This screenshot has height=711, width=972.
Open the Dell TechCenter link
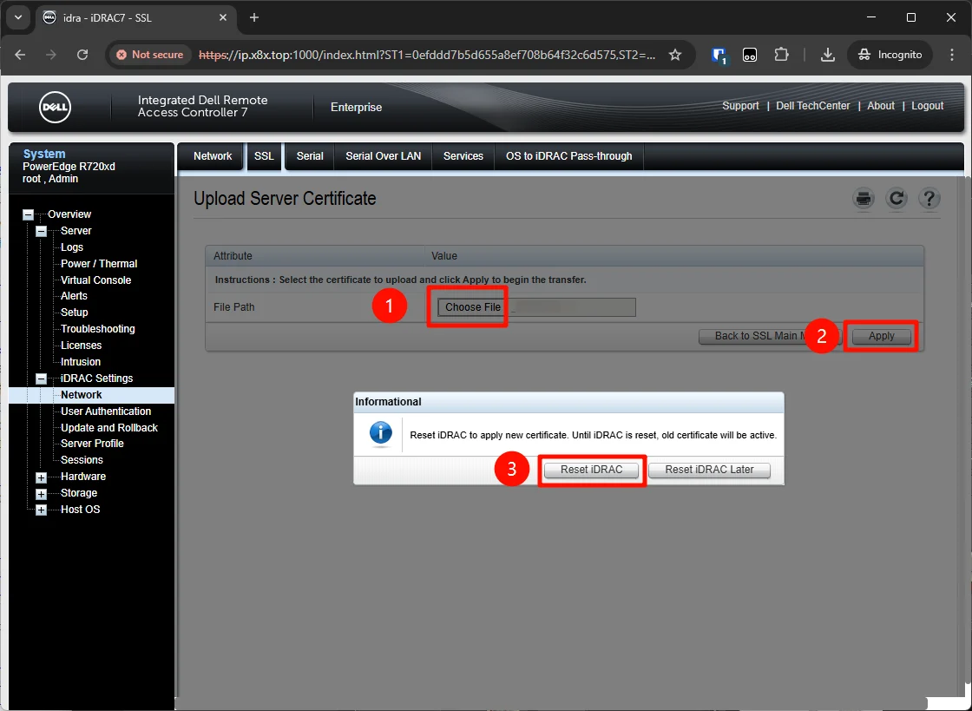812,106
